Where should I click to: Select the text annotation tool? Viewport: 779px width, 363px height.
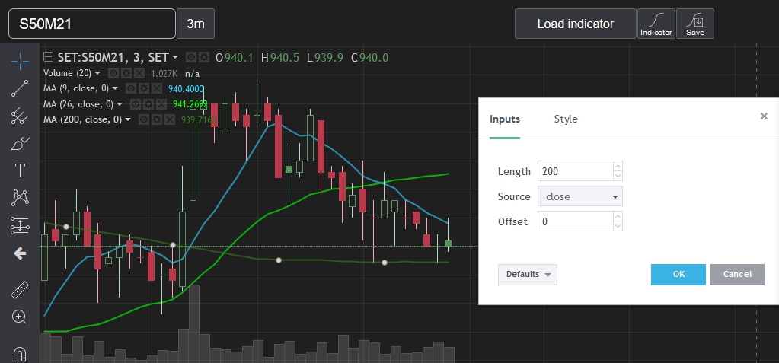[x=20, y=170]
